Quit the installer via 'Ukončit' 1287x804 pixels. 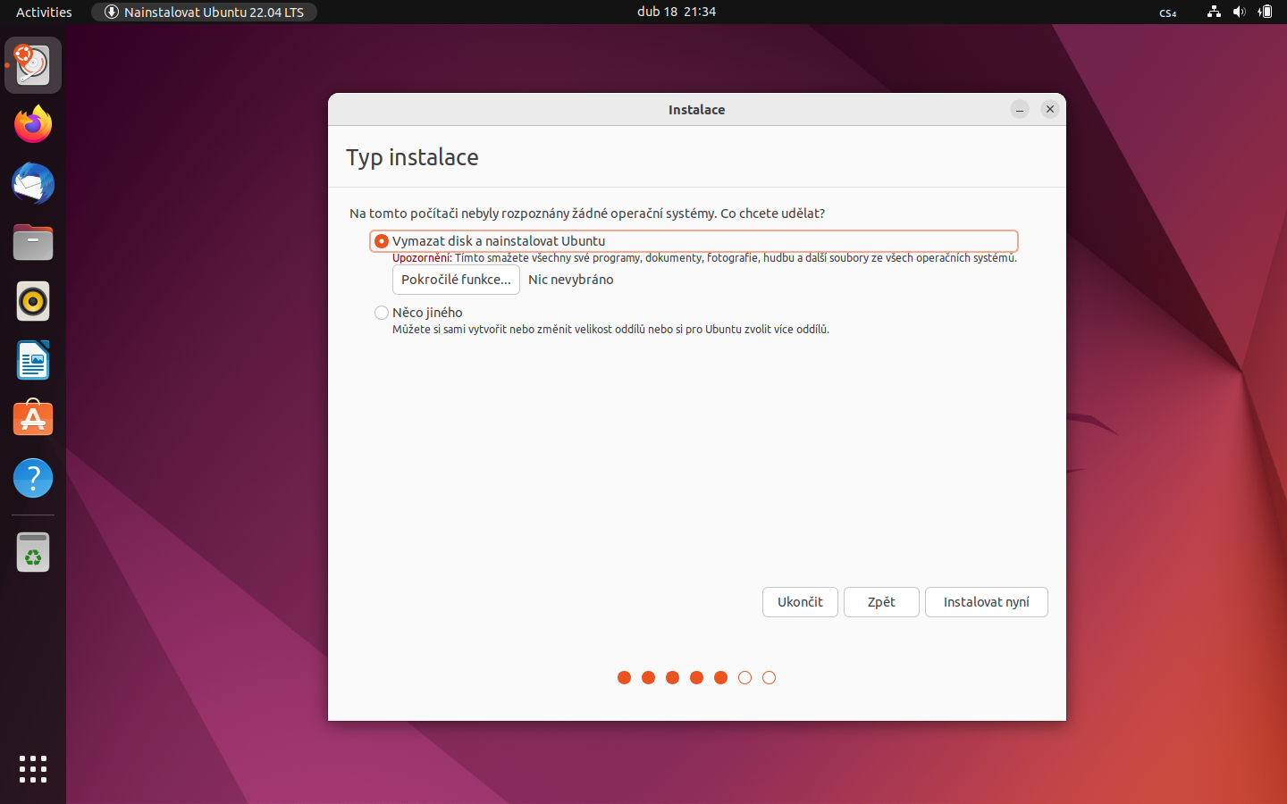800,602
